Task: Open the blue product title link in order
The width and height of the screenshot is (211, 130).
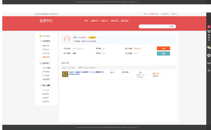Action: 86,73
